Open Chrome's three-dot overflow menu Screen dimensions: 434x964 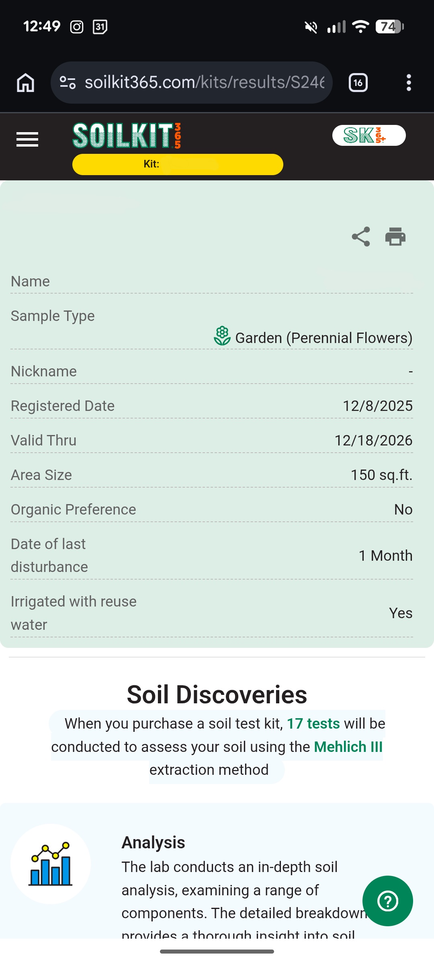[409, 83]
